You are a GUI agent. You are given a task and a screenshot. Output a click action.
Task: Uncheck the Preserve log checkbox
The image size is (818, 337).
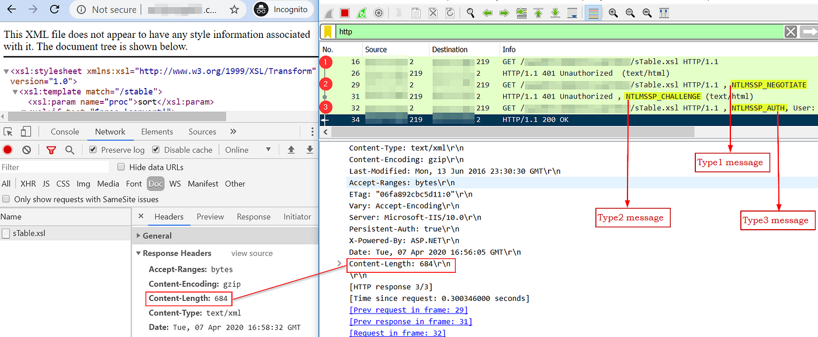click(x=92, y=150)
